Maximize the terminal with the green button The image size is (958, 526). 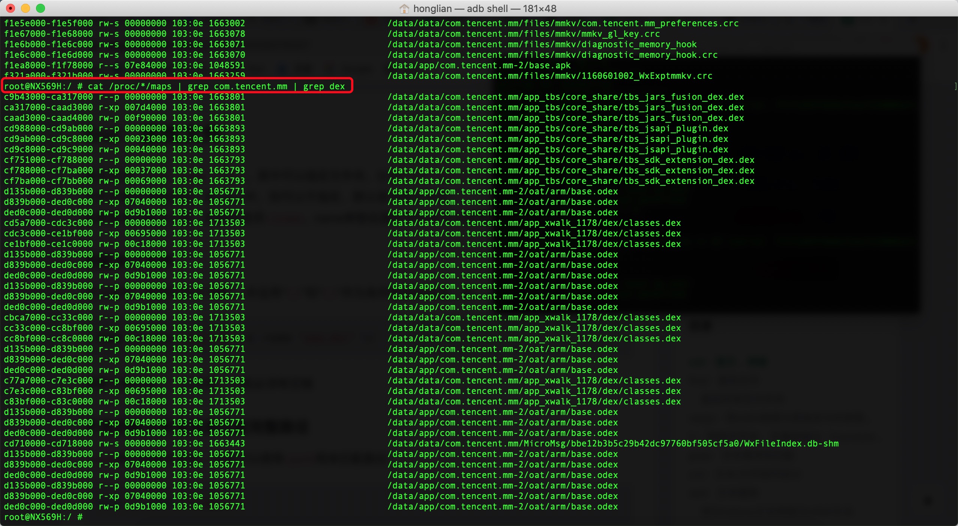click(41, 8)
